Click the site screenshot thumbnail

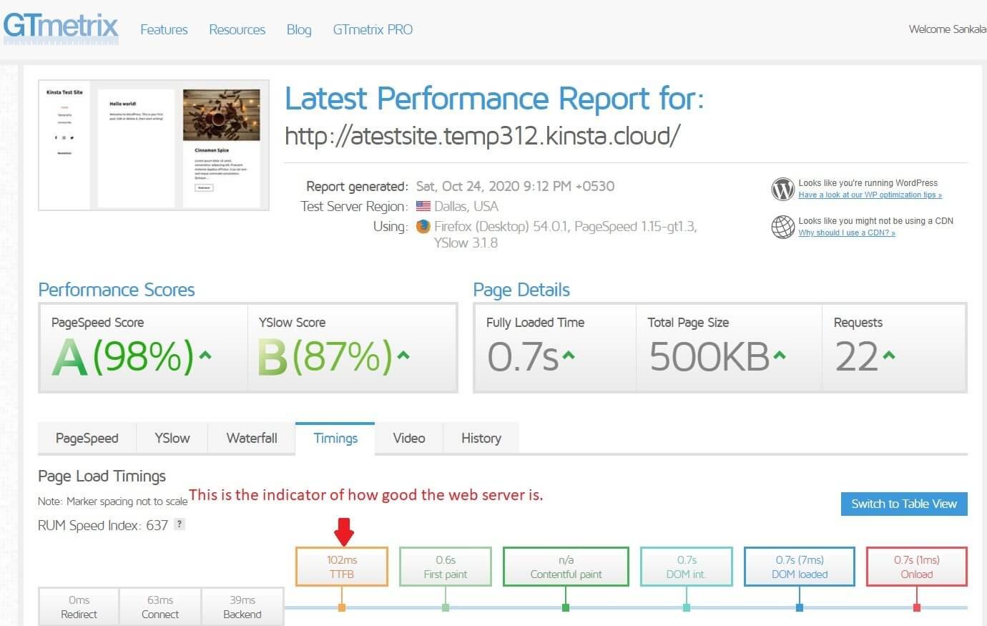tap(154, 145)
